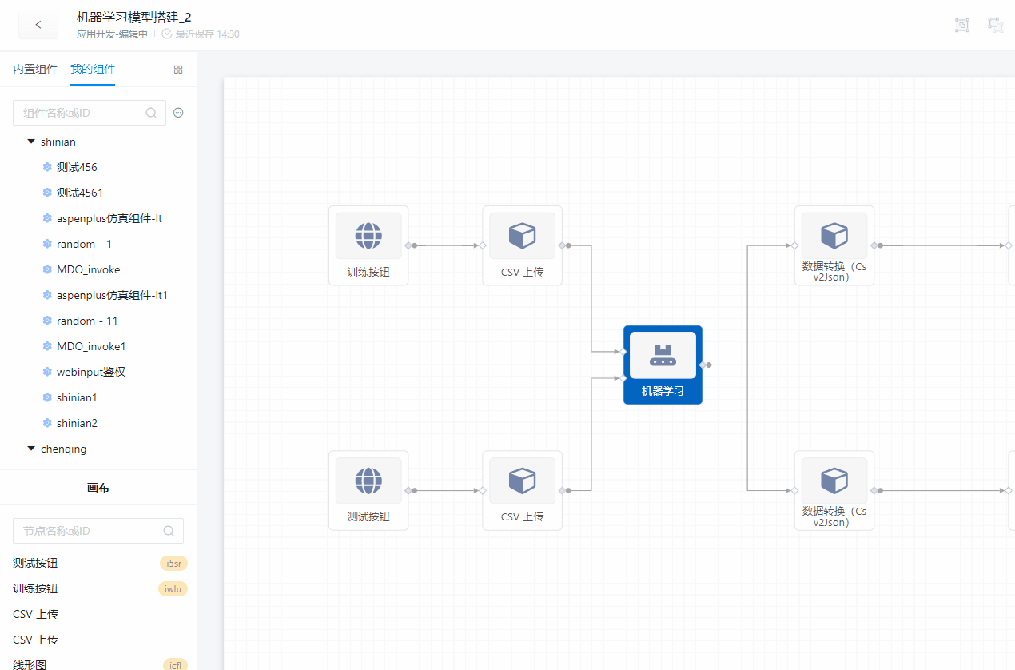Click the grid view icon beside component tabs

178,70
